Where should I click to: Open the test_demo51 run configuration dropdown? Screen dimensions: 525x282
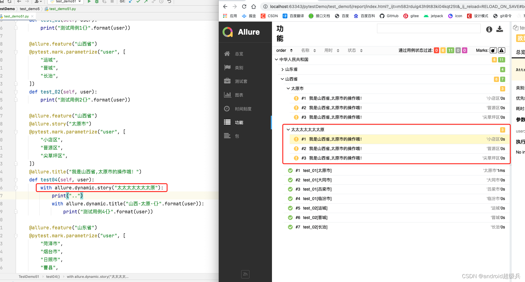click(x=65, y=1)
